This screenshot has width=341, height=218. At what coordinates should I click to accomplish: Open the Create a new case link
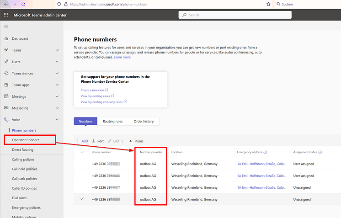pyautogui.click(x=92, y=90)
